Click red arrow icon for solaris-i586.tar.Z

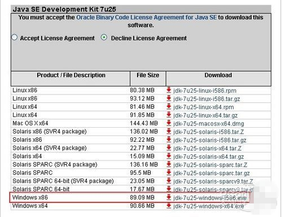coord(169,131)
